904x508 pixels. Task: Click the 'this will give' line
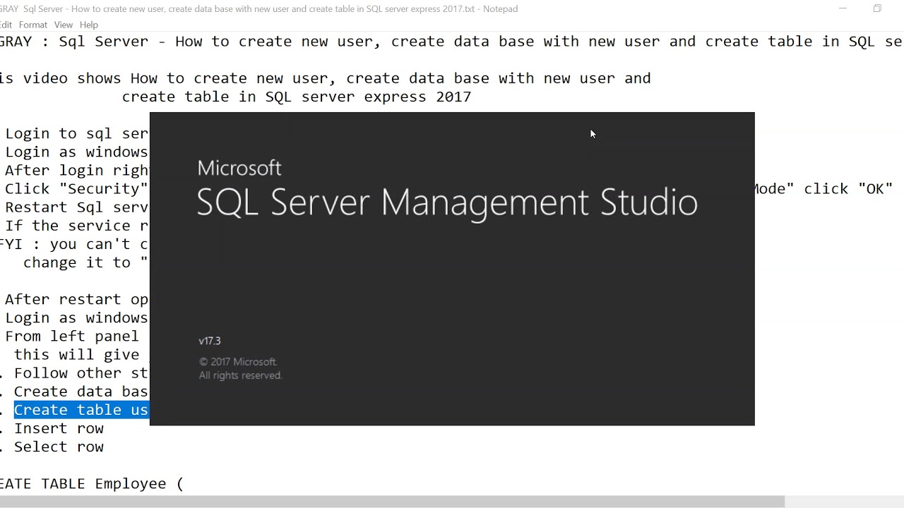(x=77, y=355)
